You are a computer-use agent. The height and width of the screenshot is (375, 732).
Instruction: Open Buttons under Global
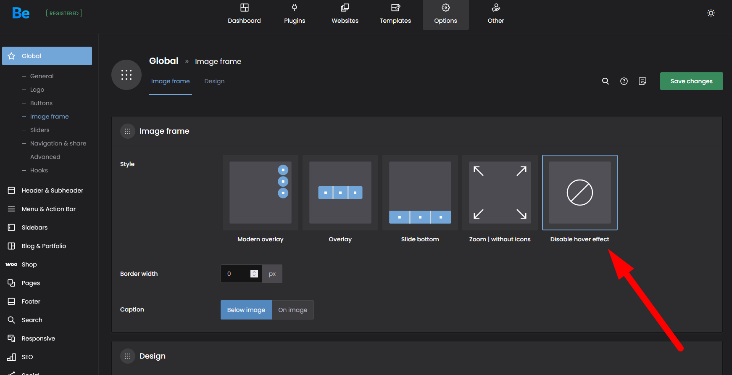click(x=41, y=103)
